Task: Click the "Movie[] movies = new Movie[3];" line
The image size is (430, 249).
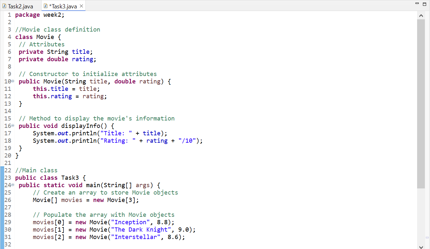Action: coord(86,200)
